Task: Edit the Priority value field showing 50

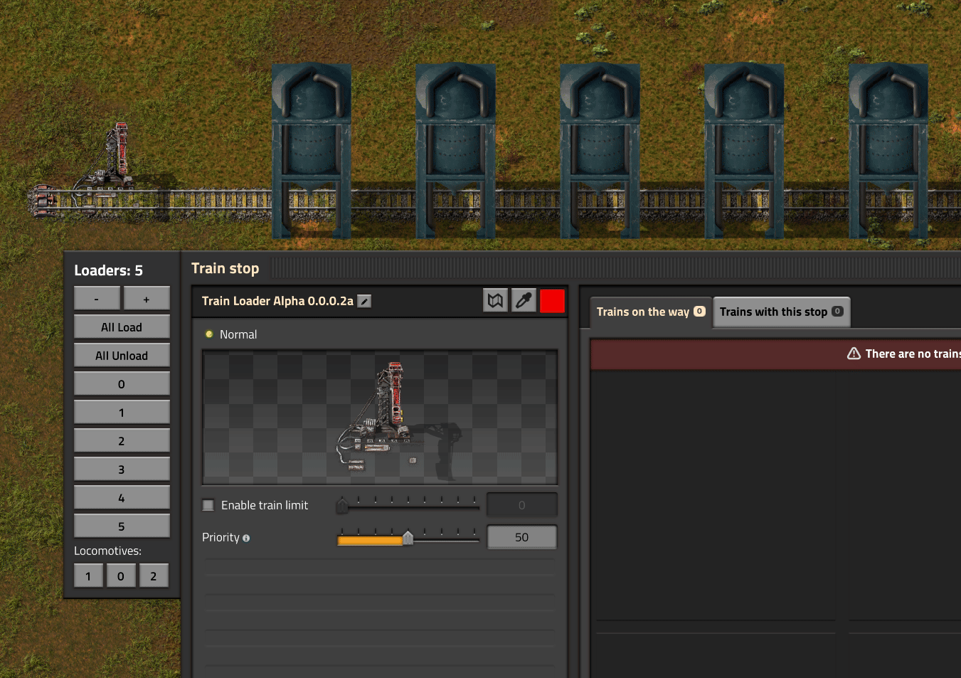Action: coord(521,537)
